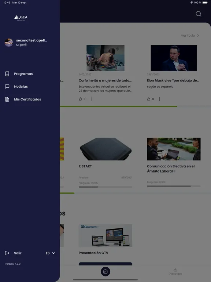Like the Corfo article thumbs-up icon
The height and width of the screenshot is (282, 211).
[80, 99]
